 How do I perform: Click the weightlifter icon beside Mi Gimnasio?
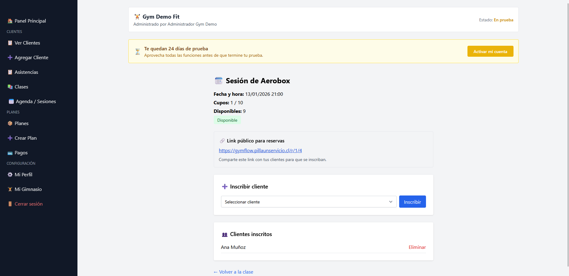point(10,189)
